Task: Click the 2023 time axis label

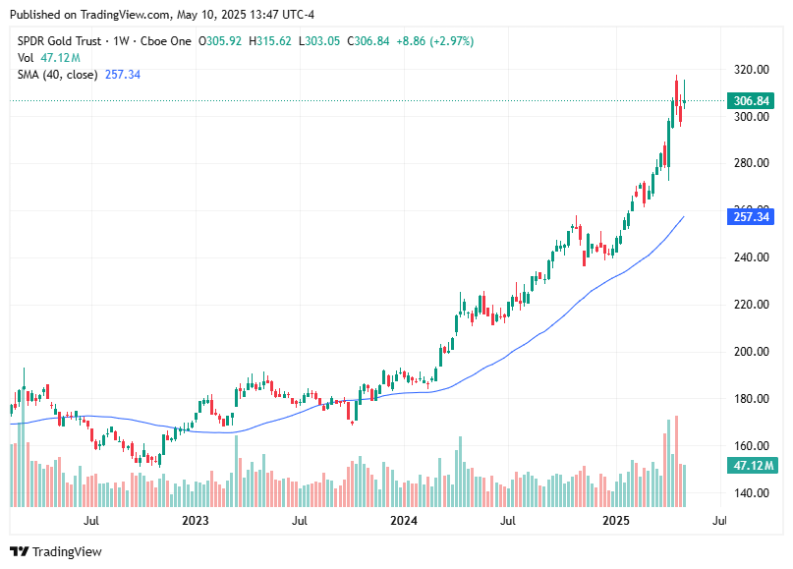Action: coord(196,521)
